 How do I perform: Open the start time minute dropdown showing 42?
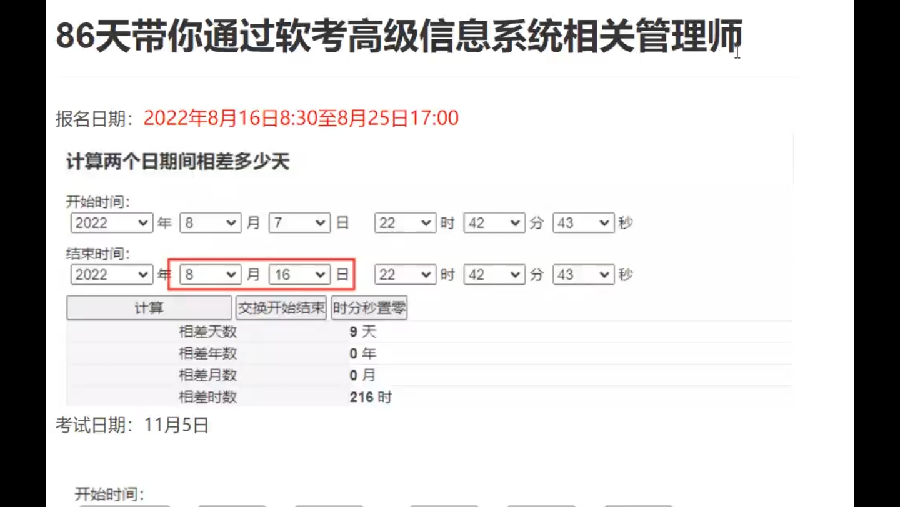click(x=494, y=222)
